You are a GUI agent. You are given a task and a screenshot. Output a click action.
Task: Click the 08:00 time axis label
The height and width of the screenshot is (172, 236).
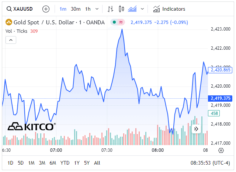157,150
